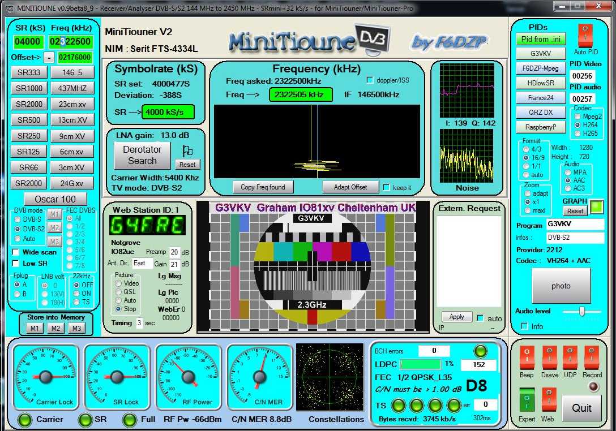
Task: Click the Carrier Lock gauge
Action: coord(46,377)
